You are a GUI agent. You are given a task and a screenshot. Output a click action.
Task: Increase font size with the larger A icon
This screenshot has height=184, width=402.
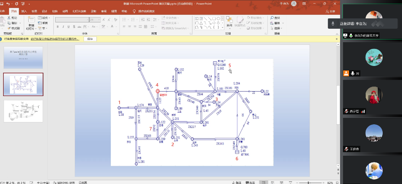(104, 19)
